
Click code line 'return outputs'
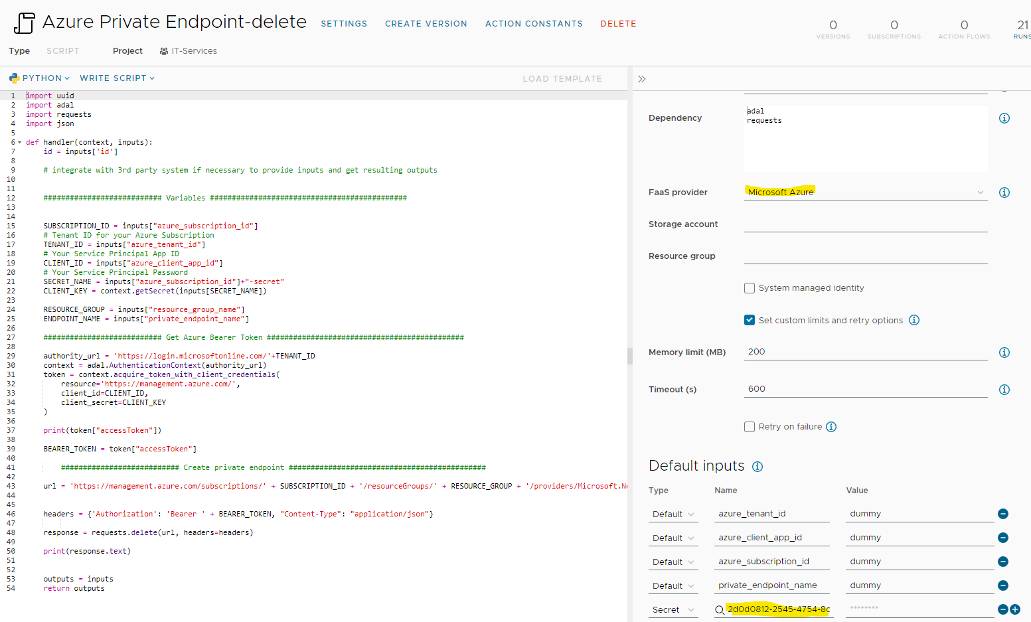point(74,588)
